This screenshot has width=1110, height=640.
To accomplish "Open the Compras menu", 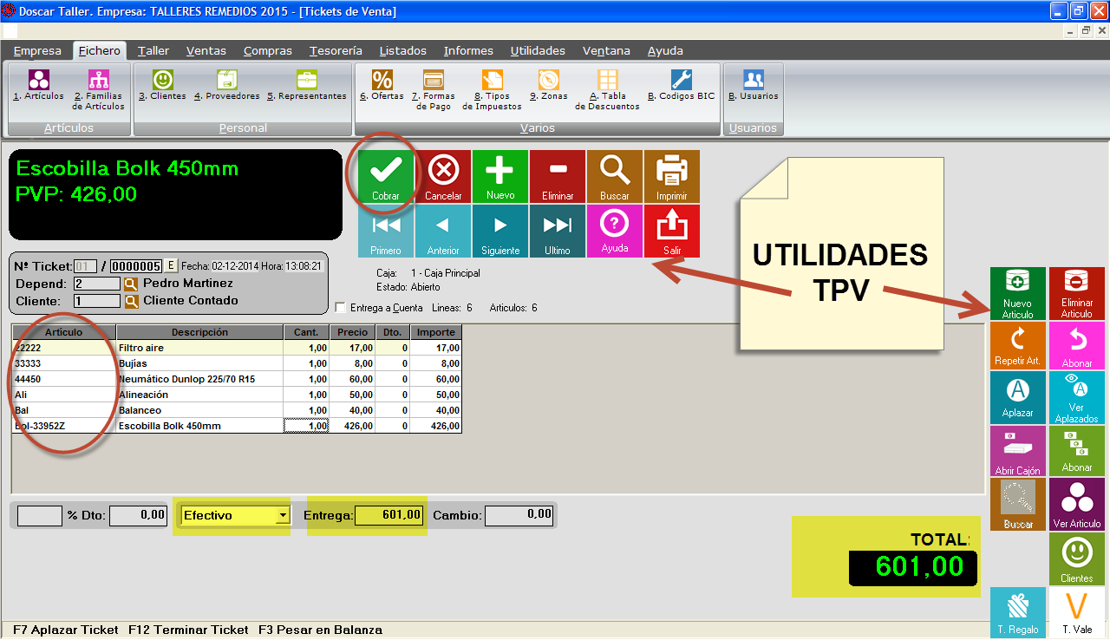I will pos(268,51).
